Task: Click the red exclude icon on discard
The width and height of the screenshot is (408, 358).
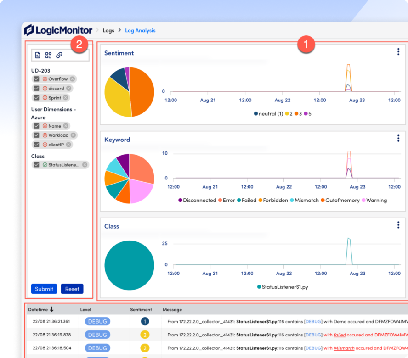Action: [45, 89]
